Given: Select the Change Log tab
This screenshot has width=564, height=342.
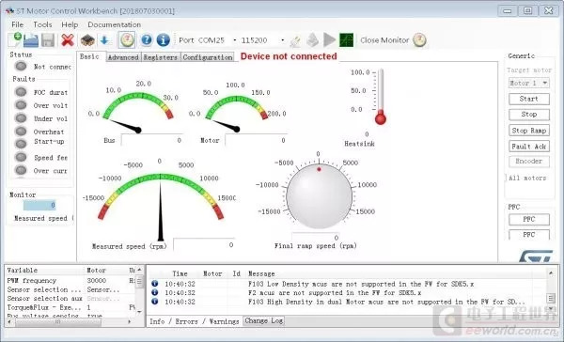Looking at the screenshot, I should [263, 320].
